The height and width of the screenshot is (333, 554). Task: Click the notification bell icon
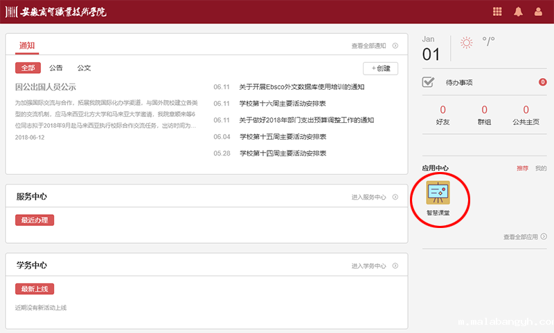(x=518, y=12)
